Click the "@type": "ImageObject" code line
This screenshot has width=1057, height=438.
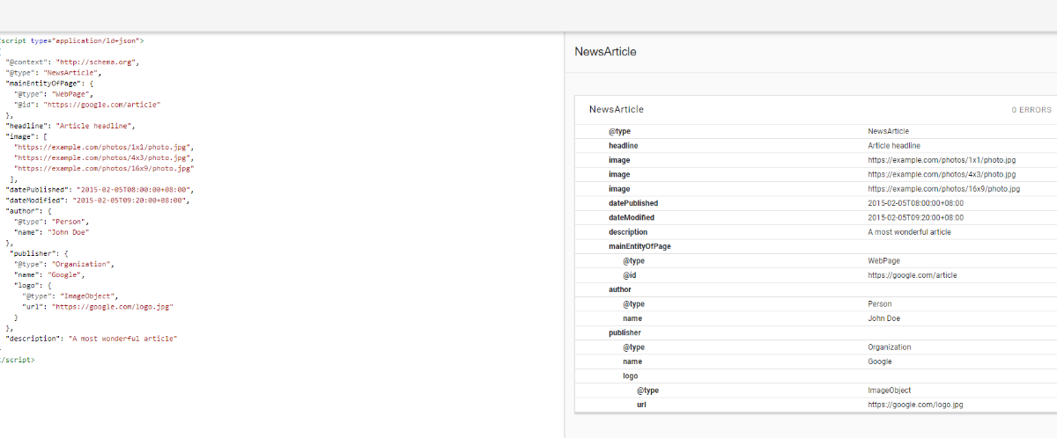click(70, 296)
